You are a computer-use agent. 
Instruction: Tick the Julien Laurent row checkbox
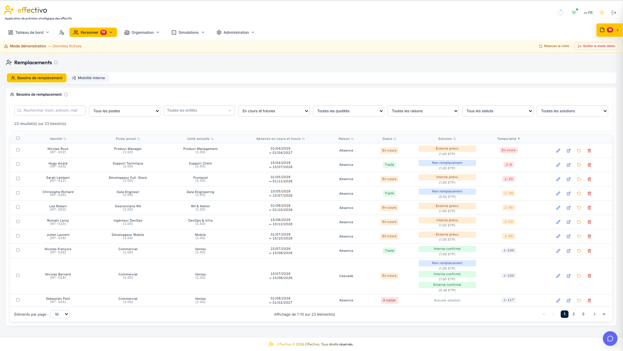18,236
